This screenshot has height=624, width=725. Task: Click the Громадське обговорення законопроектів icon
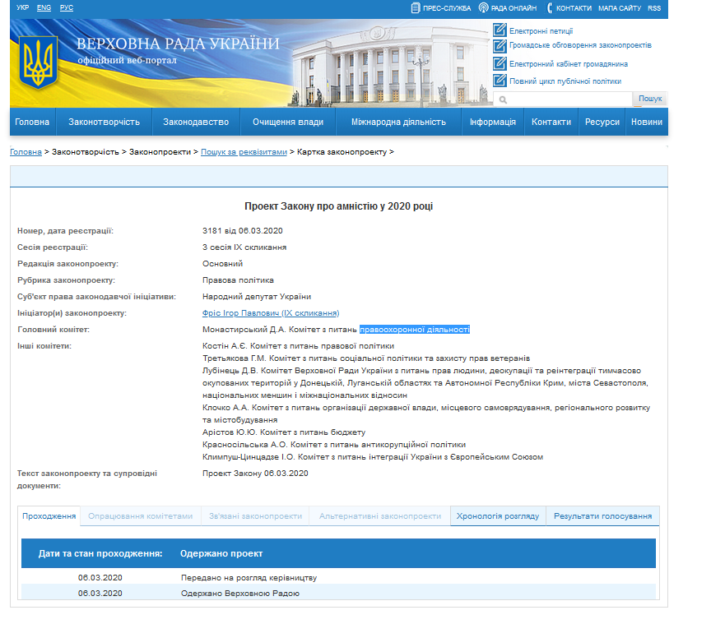click(499, 46)
